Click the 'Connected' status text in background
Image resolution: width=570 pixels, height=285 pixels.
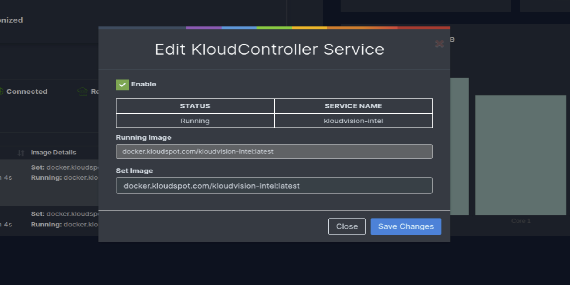27,91
